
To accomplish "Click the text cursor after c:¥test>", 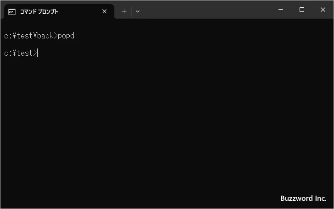I will (x=38, y=54).
